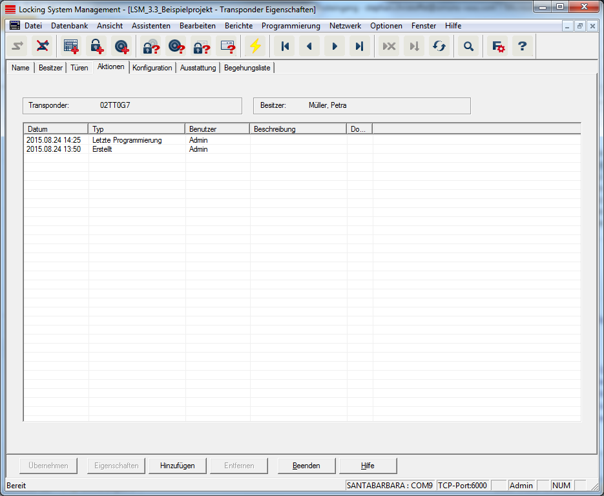604x496 pixels.
Task: Sort the list by Datum column header
Action: click(x=56, y=129)
